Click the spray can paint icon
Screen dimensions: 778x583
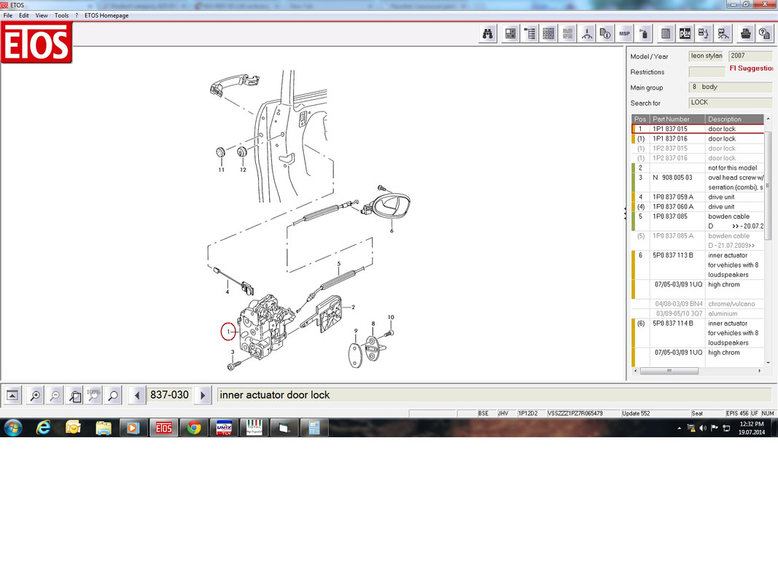tap(644, 34)
